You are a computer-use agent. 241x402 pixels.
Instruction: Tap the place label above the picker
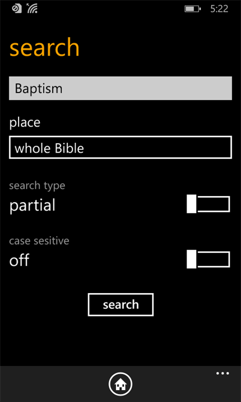click(25, 123)
